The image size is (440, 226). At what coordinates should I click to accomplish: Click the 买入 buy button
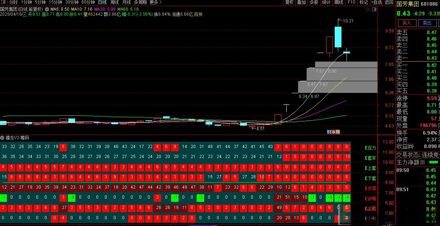pyautogui.click(x=406, y=23)
